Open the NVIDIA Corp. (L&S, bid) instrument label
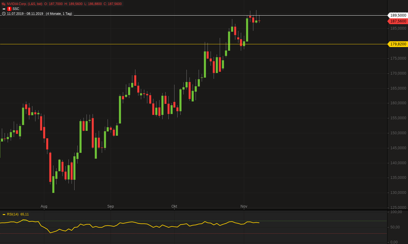408x244 pixels. [x=25, y=4]
